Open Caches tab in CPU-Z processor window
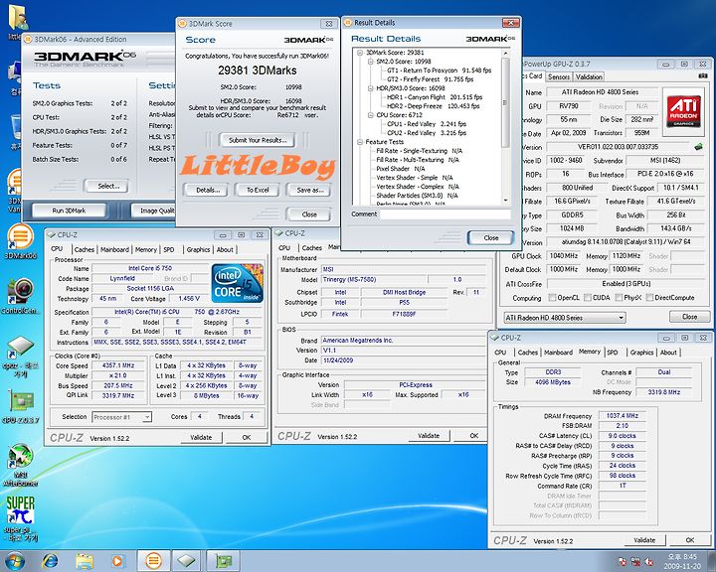 [x=84, y=249]
